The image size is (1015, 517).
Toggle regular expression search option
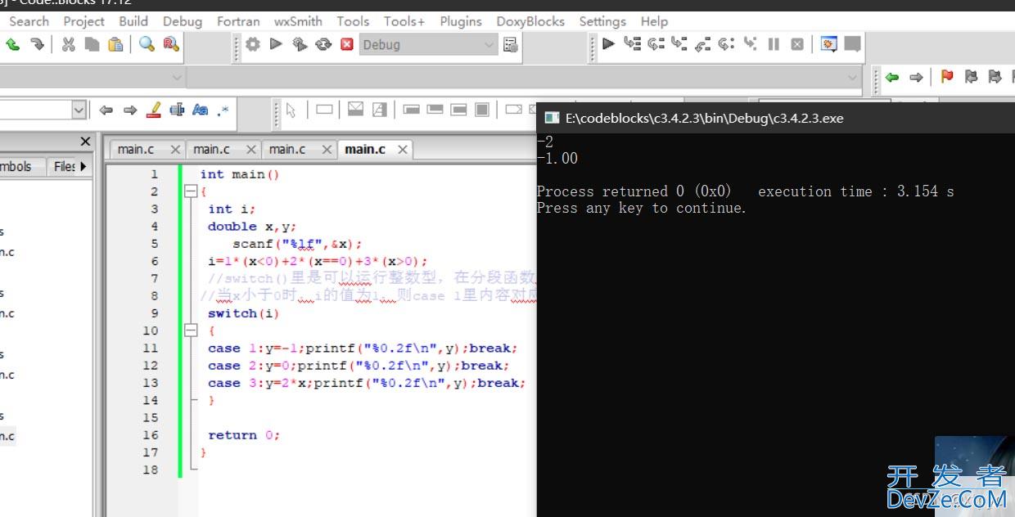[223, 110]
